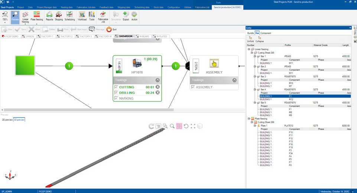Open the Configuration menu
This screenshot has height=193, width=357.
[173, 7]
